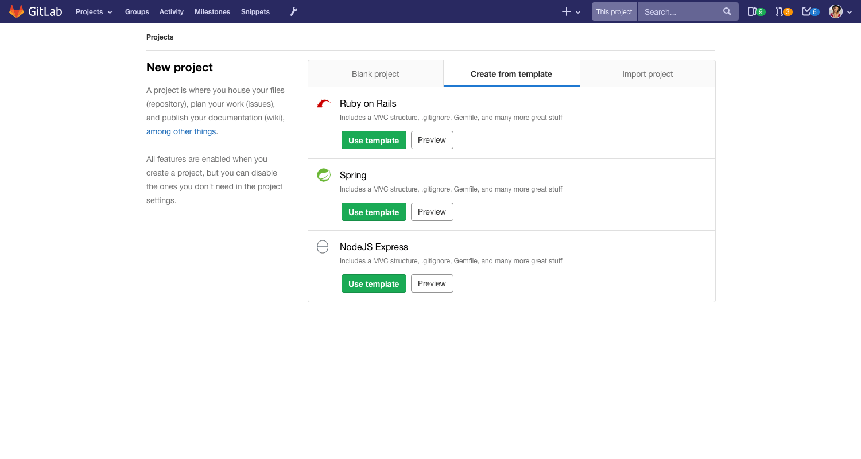Open the Issues icon showing 9

(756, 11)
